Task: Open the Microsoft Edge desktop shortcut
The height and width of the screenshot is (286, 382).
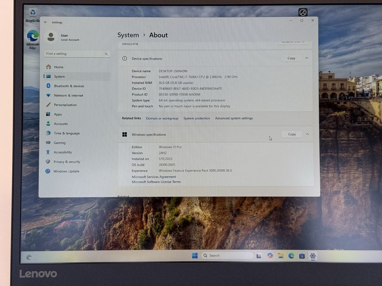Action: point(33,39)
